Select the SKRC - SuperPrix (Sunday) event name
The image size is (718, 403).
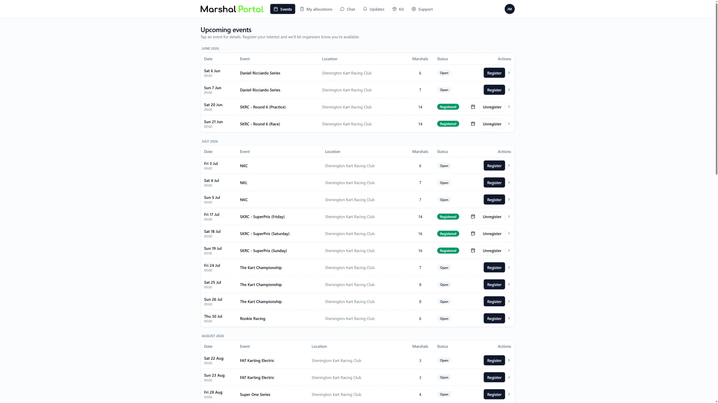263,251
